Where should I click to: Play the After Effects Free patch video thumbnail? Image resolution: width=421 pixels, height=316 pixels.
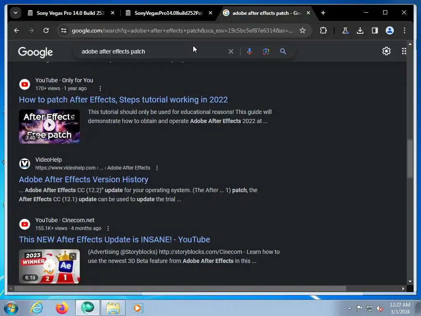49,126
